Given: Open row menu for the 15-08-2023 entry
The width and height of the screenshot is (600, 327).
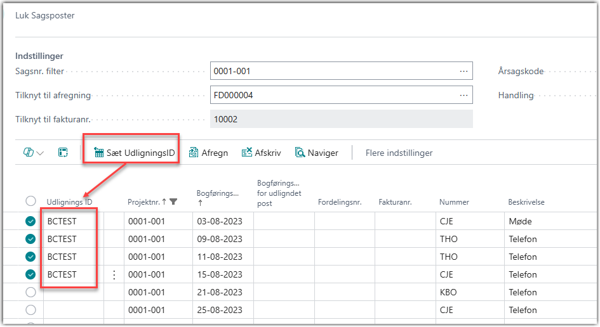Looking at the screenshot, I should [114, 275].
